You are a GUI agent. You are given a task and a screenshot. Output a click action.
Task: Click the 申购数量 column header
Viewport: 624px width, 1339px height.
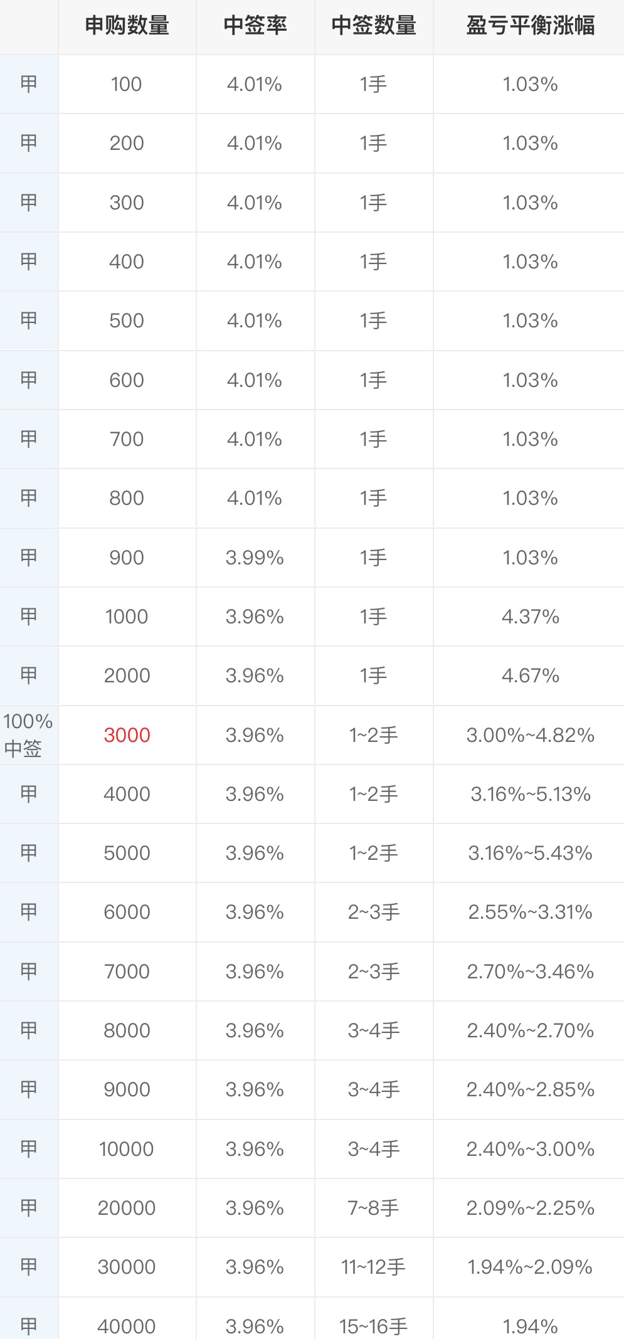click(127, 26)
